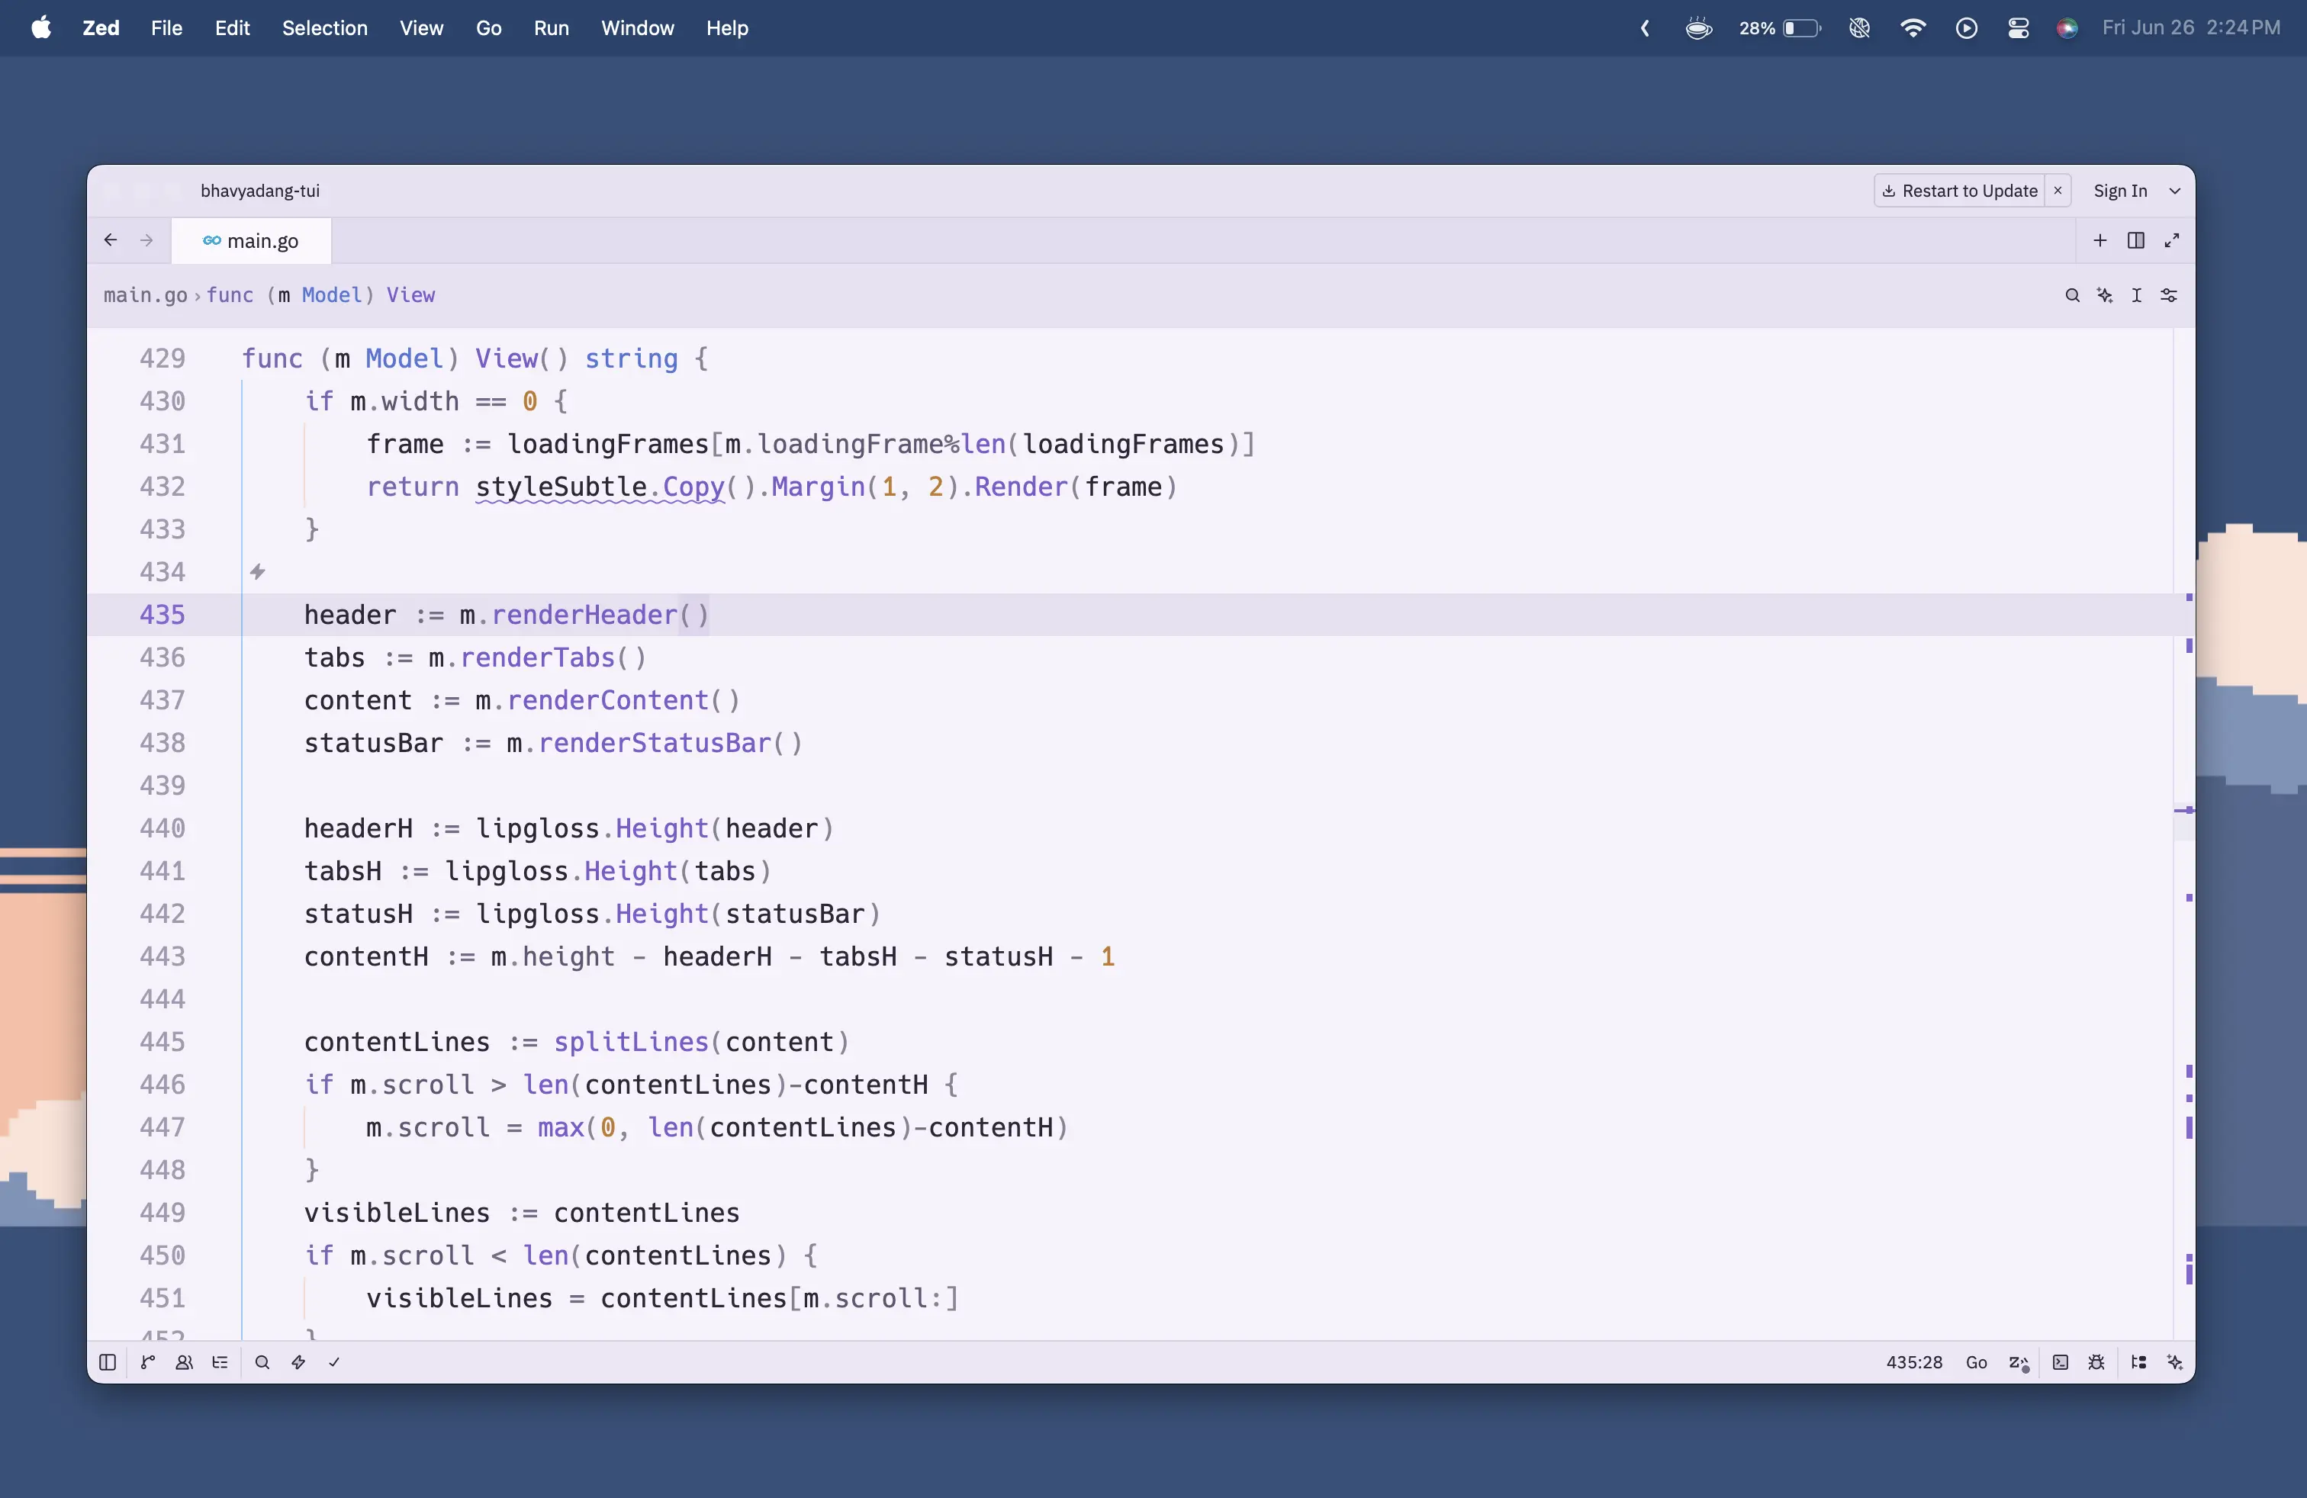This screenshot has height=1498, width=2307.
Task: Click the Wi-Fi status icon
Action: 1913,28
